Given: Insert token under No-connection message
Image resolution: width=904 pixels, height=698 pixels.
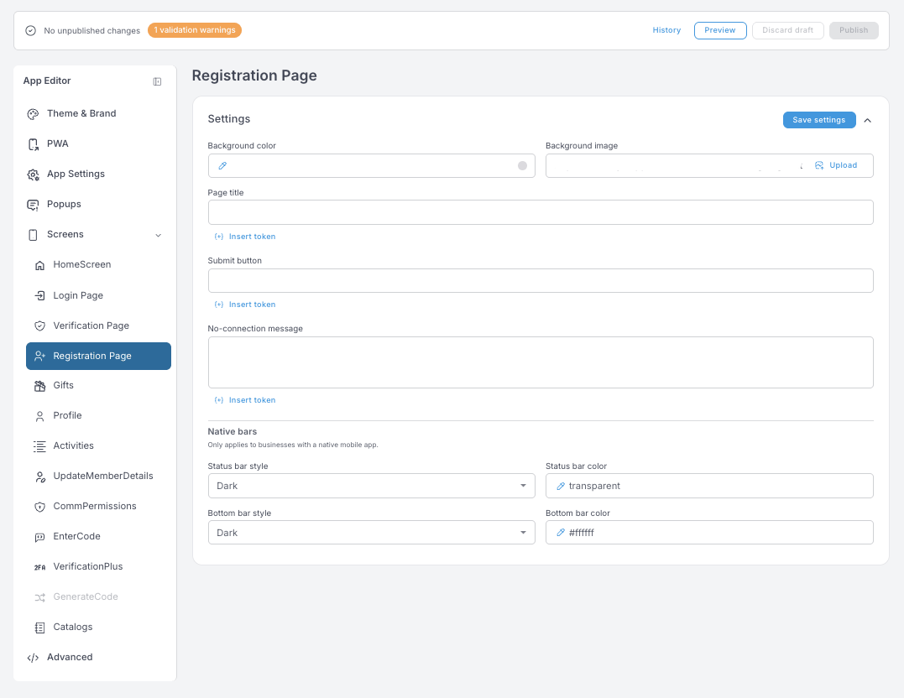Looking at the screenshot, I should coord(245,400).
